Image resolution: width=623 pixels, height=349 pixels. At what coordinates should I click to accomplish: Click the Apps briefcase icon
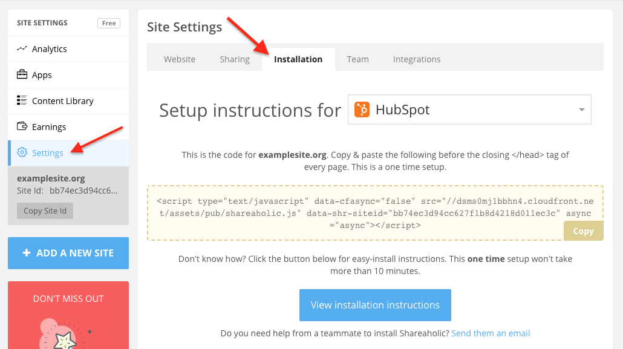22,74
